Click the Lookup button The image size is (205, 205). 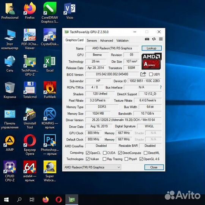pyautogui.click(x=151, y=48)
